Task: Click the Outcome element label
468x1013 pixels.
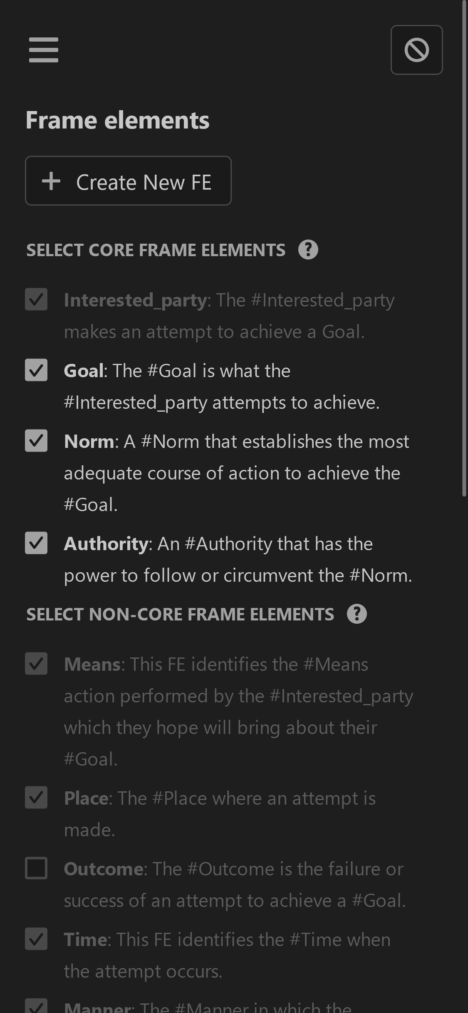Action: point(104,869)
